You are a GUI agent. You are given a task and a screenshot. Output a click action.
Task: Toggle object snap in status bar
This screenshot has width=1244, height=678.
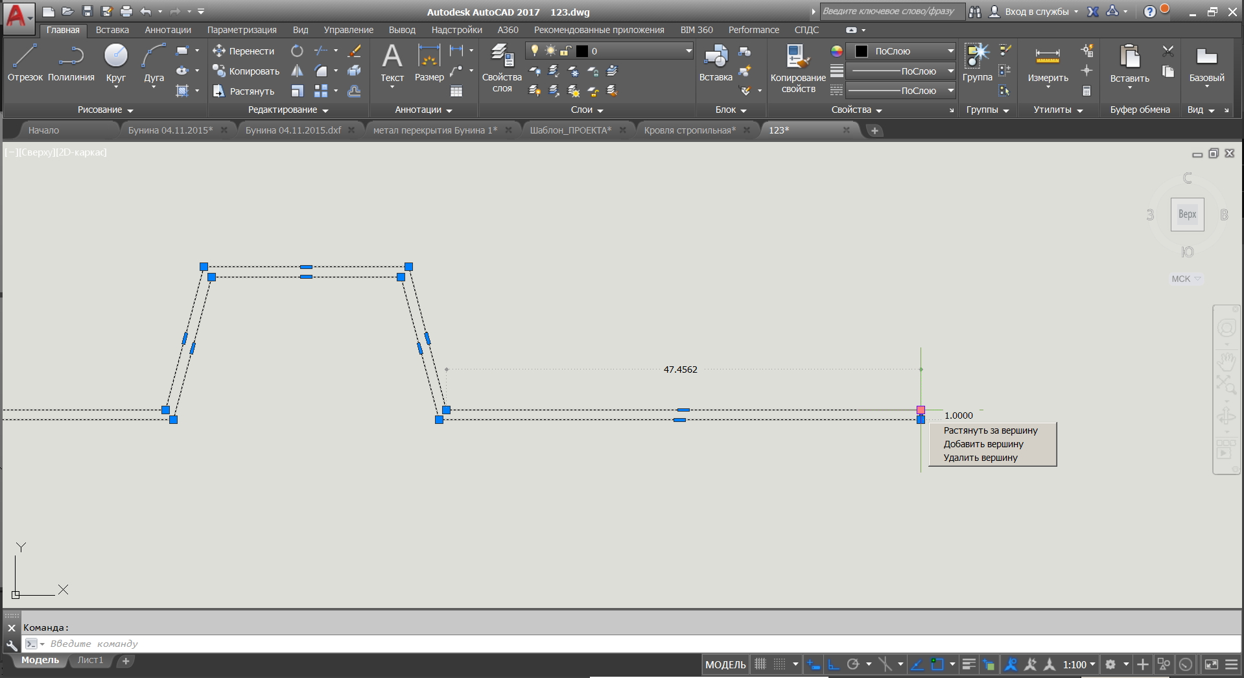pos(937,664)
